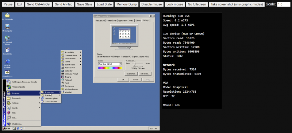Click Go fullscreen button
The width and height of the screenshot is (292, 133).
point(197,4)
